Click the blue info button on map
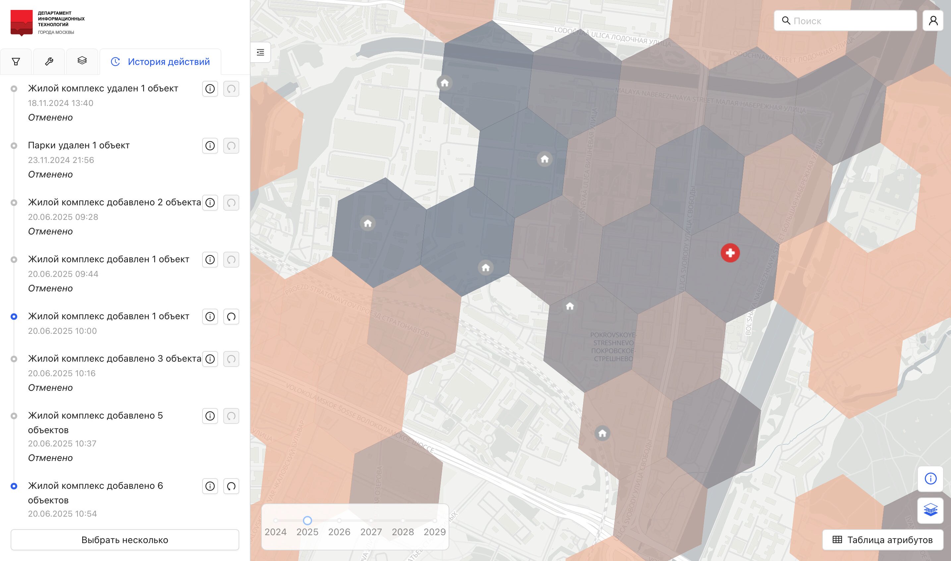Viewport: 951px width, 561px height. pyautogui.click(x=930, y=479)
